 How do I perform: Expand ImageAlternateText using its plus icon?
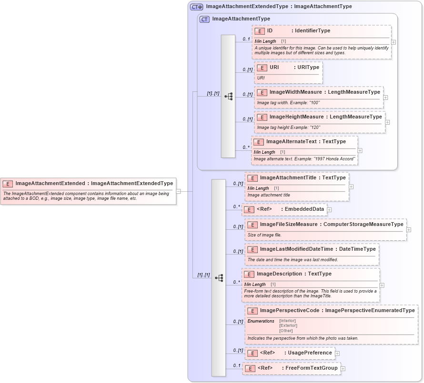360,150
